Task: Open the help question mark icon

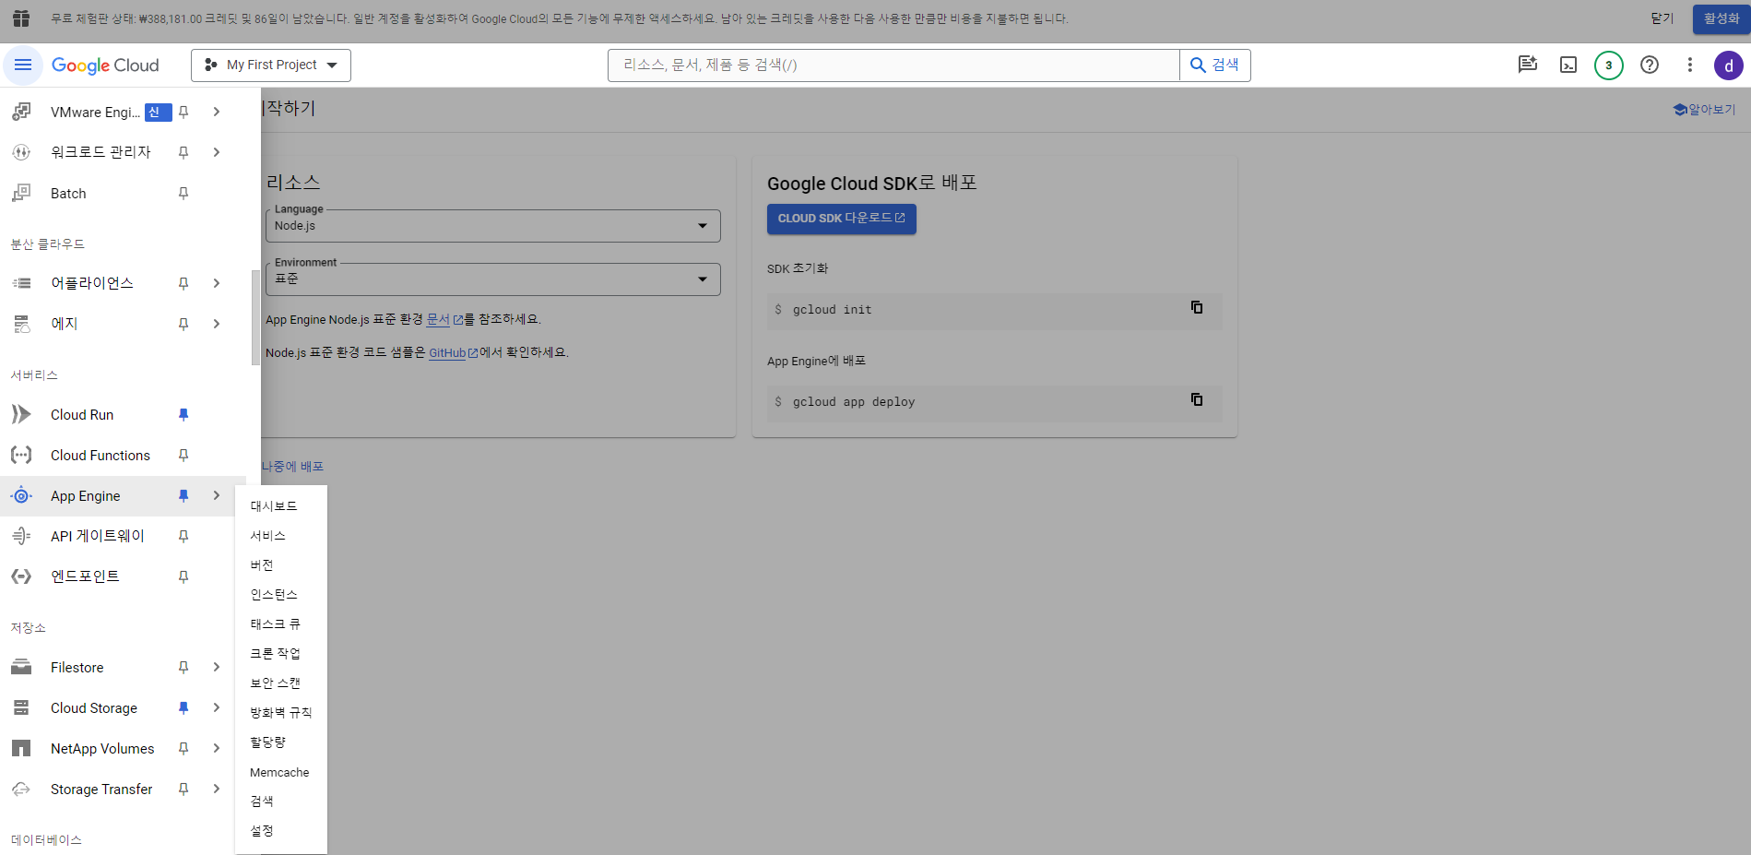Action: (1650, 65)
